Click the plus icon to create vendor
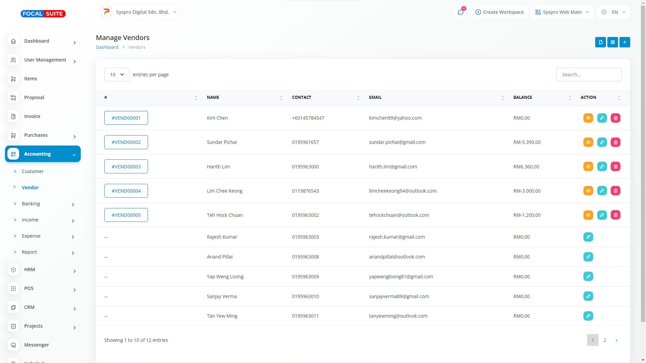The width and height of the screenshot is (646, 363). click(x=624, y=42)
